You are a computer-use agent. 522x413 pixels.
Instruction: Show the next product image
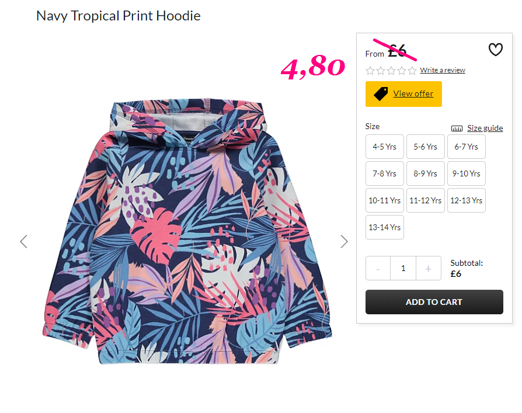344,241
